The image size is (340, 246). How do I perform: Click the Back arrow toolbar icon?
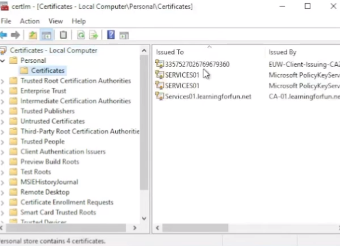pos(4,35)
